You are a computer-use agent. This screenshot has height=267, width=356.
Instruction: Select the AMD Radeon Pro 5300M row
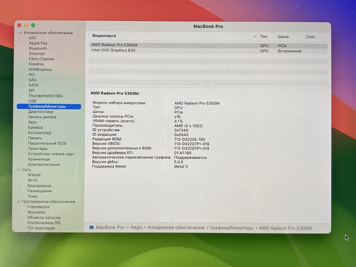click(x=208, y=45)
